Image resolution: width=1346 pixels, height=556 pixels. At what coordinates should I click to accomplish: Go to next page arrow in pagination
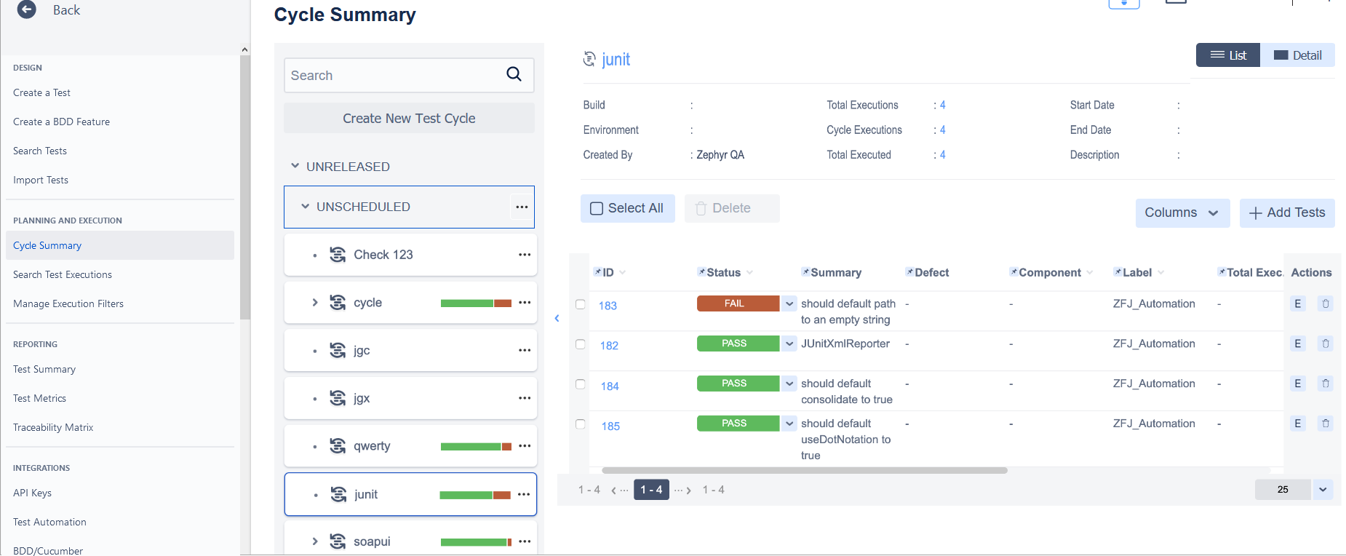[x=688, y=491]
